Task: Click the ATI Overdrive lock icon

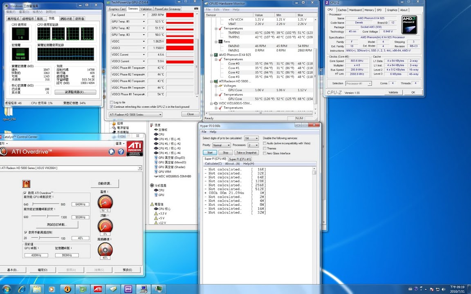Action: tap(26, 184)
